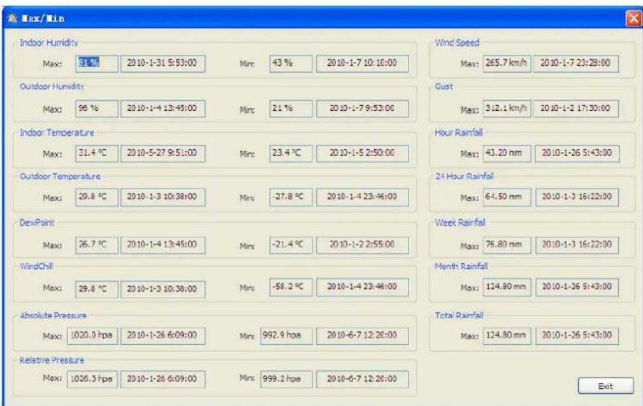Click Absolute Pressure max 1020.0 hpa field
The image size is (643, 406).
point(92,334)
